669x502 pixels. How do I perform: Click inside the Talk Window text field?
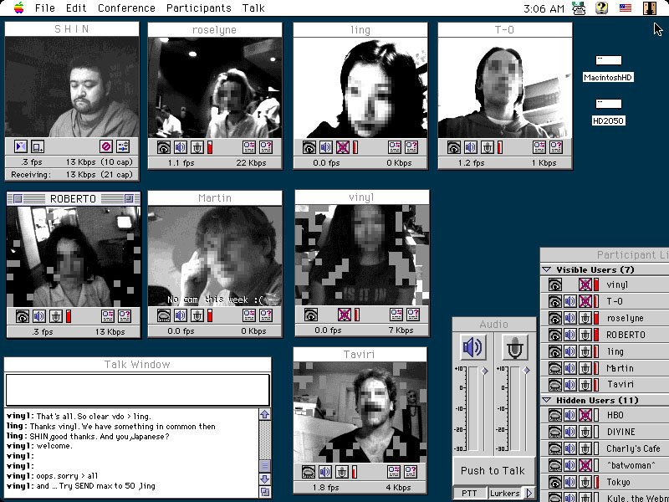pyautogui.click(x=138, y=390)
